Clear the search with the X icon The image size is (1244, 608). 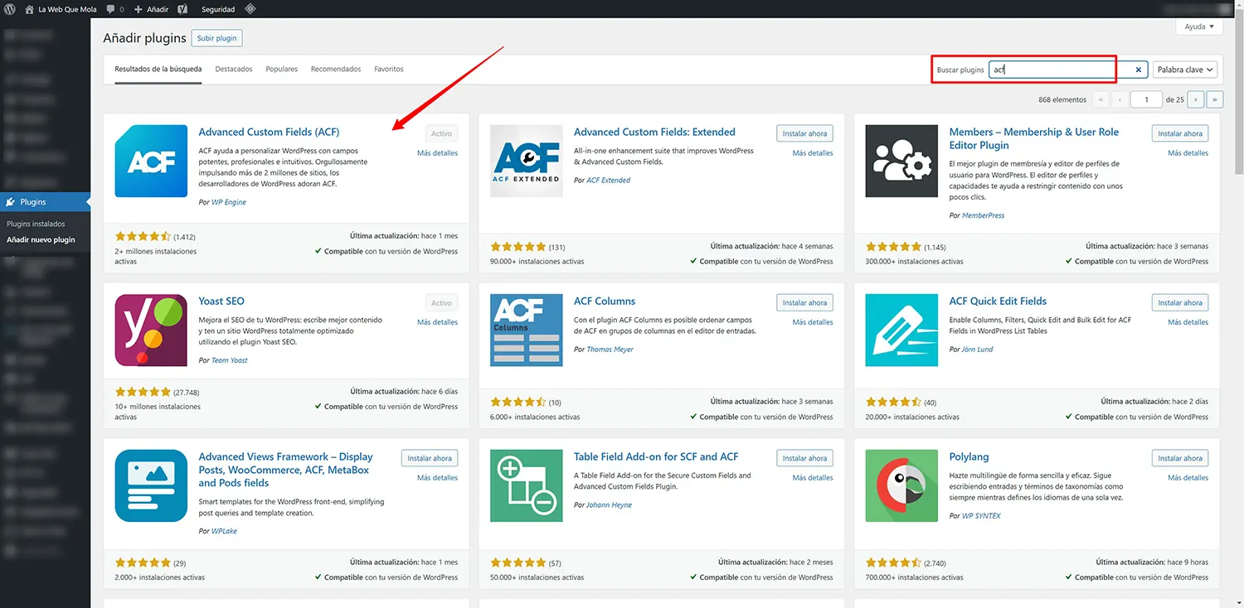1138,70
